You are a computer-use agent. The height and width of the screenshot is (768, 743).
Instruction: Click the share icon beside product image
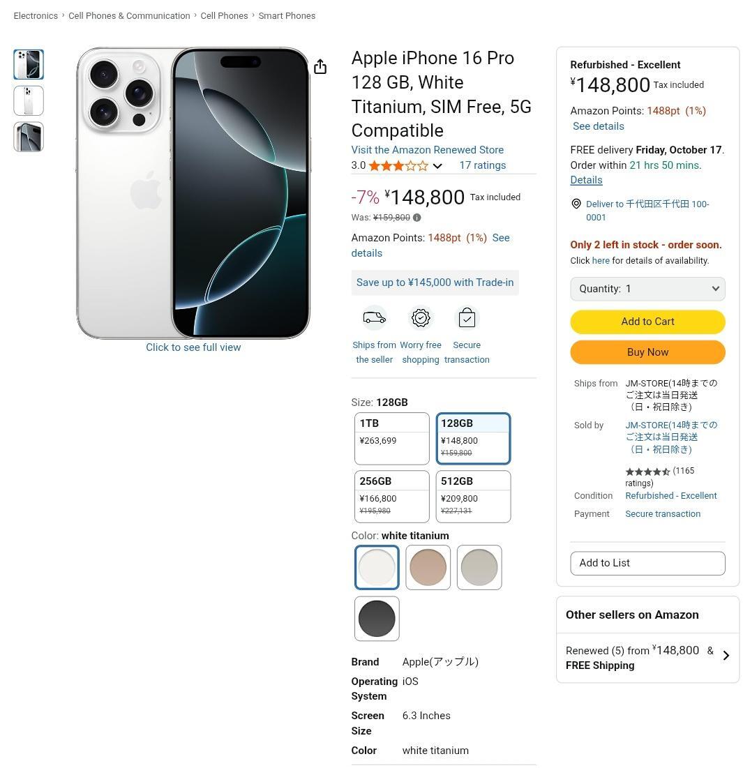[320, 67]
